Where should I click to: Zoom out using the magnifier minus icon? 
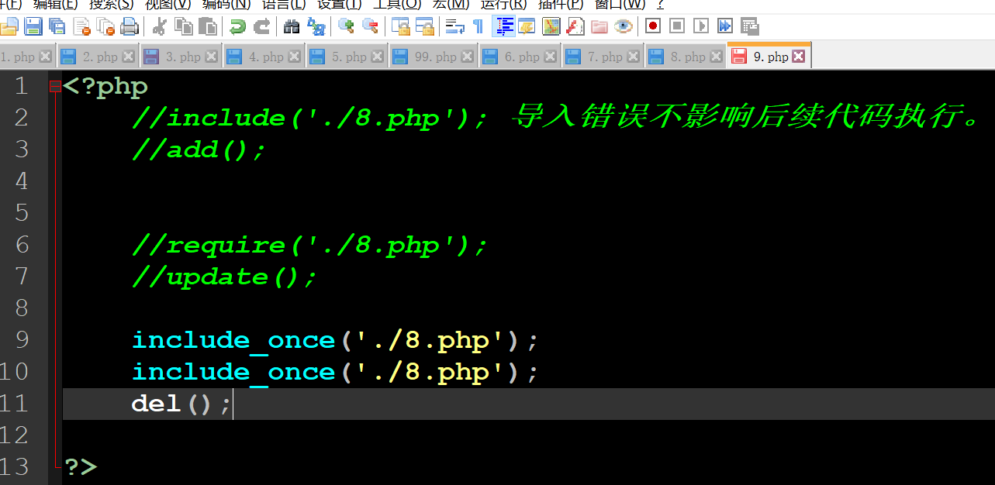369,26
